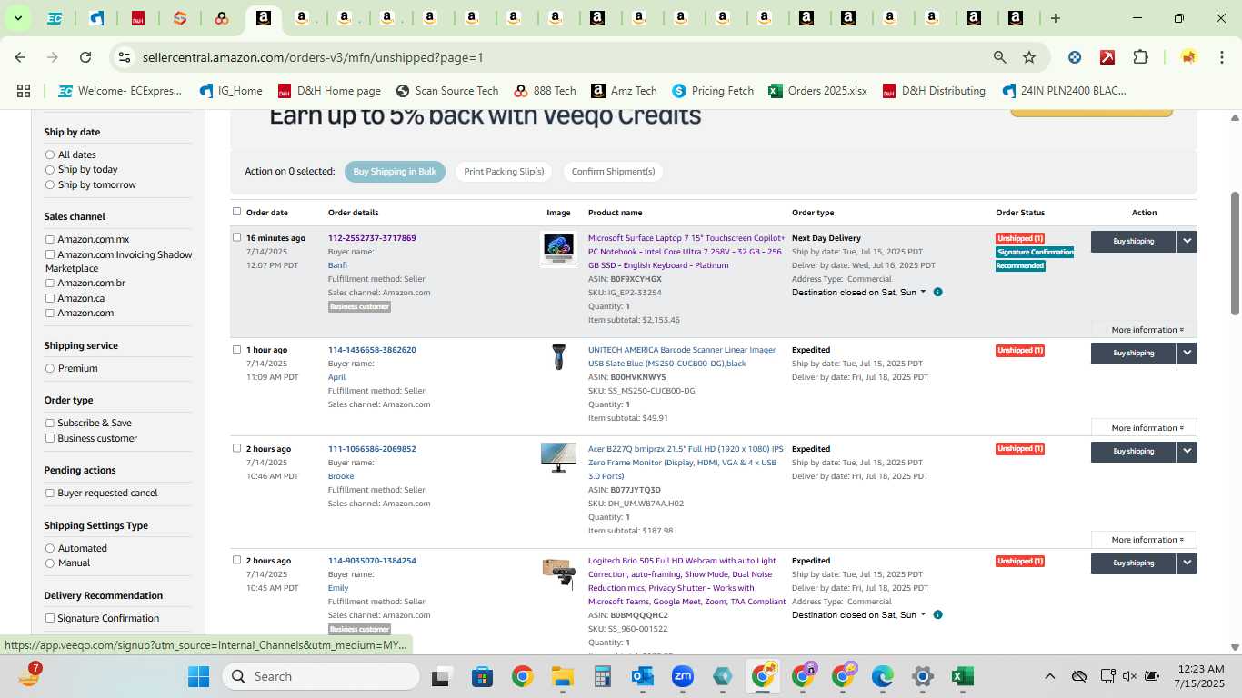Open the tab search dropdown arrow

pyautogui.click(x=17, y=18)
